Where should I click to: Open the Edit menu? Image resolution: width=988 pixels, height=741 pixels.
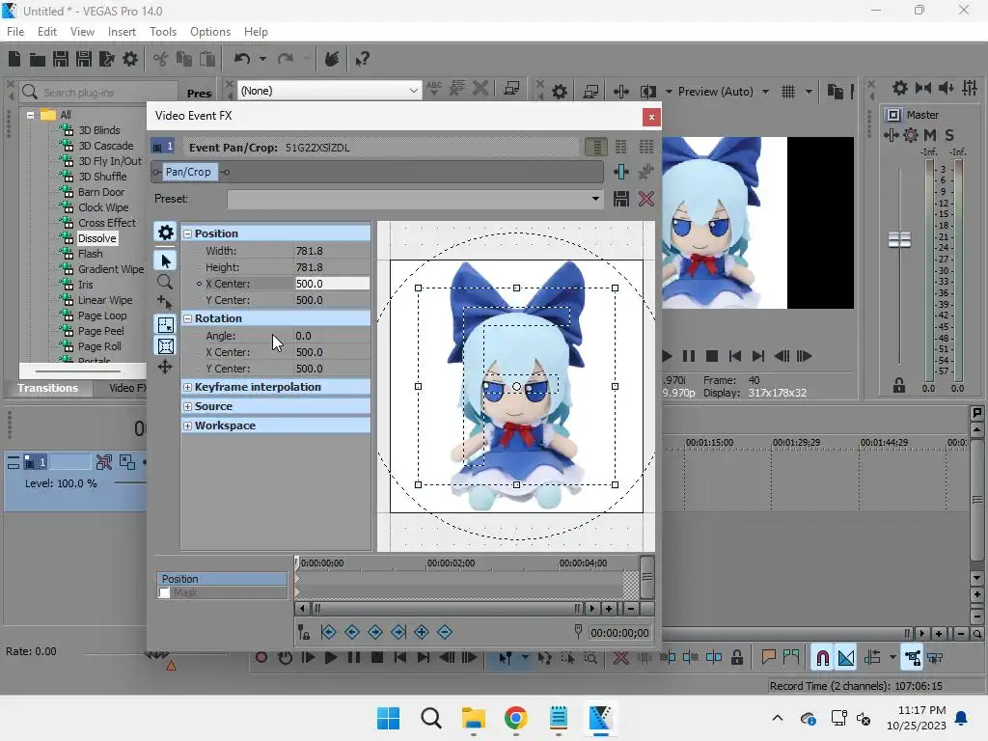point(46,32)
